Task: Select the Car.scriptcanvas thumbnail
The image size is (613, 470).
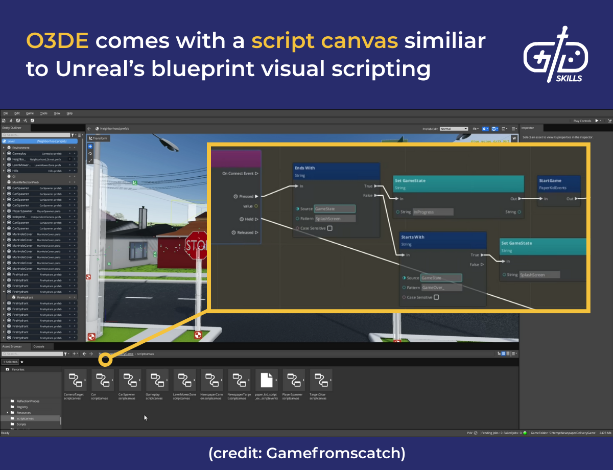Action: pos(102,381)
